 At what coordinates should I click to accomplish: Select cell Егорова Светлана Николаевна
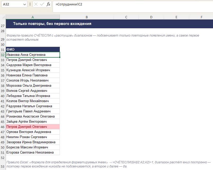coord(33,153)
